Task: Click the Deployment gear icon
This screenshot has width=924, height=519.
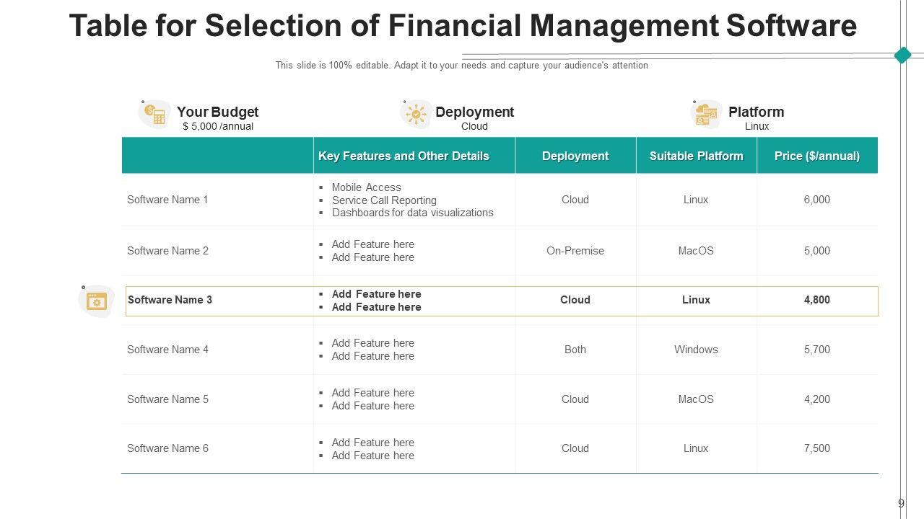Action: [x=417, y=114]
